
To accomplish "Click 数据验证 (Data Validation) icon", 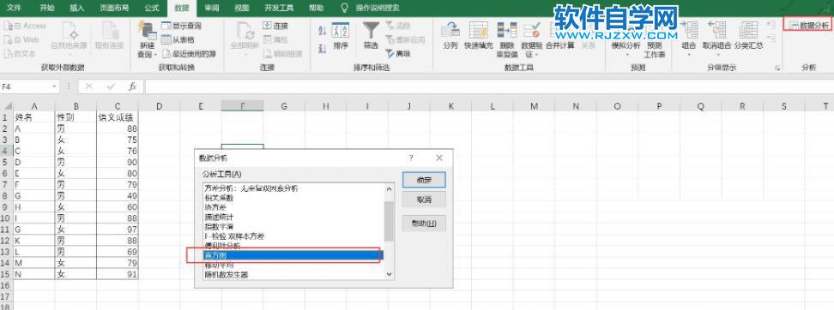I will [531, 30].
